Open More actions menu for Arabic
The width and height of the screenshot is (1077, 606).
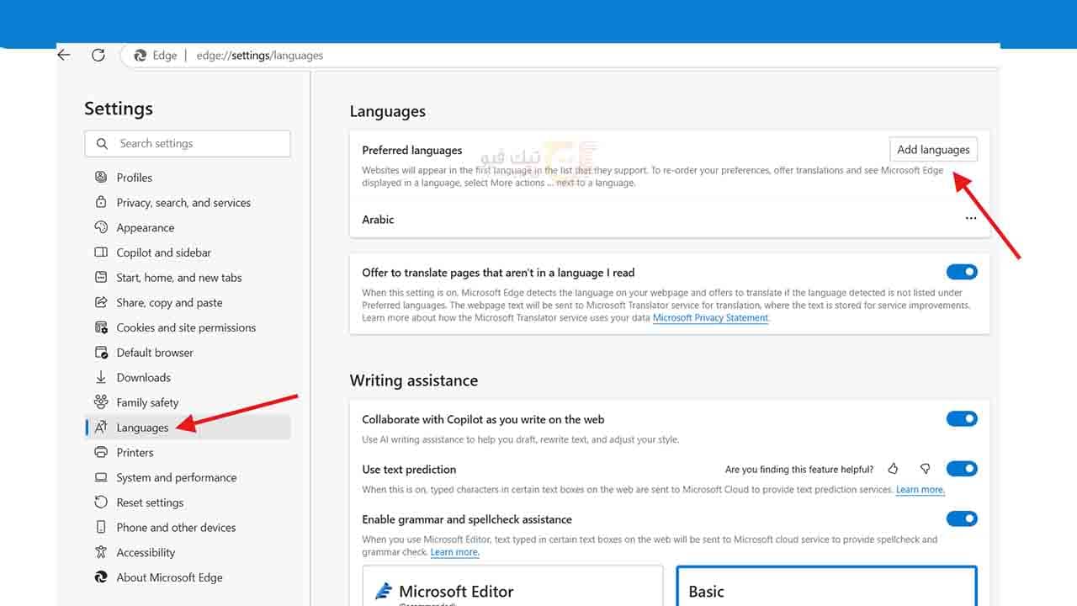[971, 219]
